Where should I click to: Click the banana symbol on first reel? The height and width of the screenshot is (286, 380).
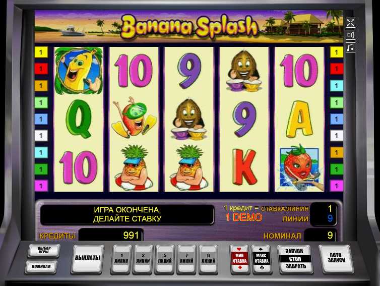[79, 71]
